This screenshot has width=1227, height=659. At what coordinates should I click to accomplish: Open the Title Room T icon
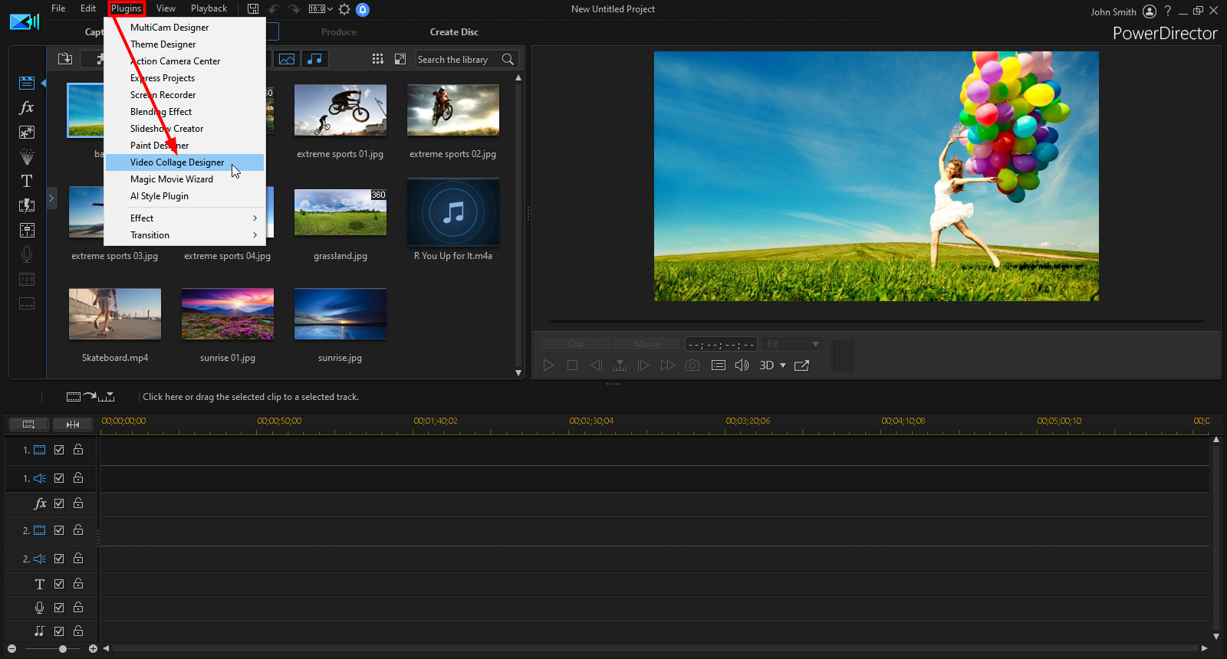27,181
